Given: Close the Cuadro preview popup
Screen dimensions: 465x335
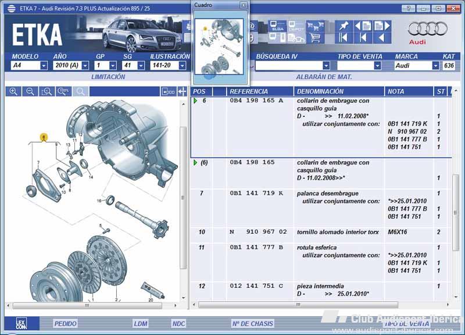Looking at the screenshot, I should 244,5.
